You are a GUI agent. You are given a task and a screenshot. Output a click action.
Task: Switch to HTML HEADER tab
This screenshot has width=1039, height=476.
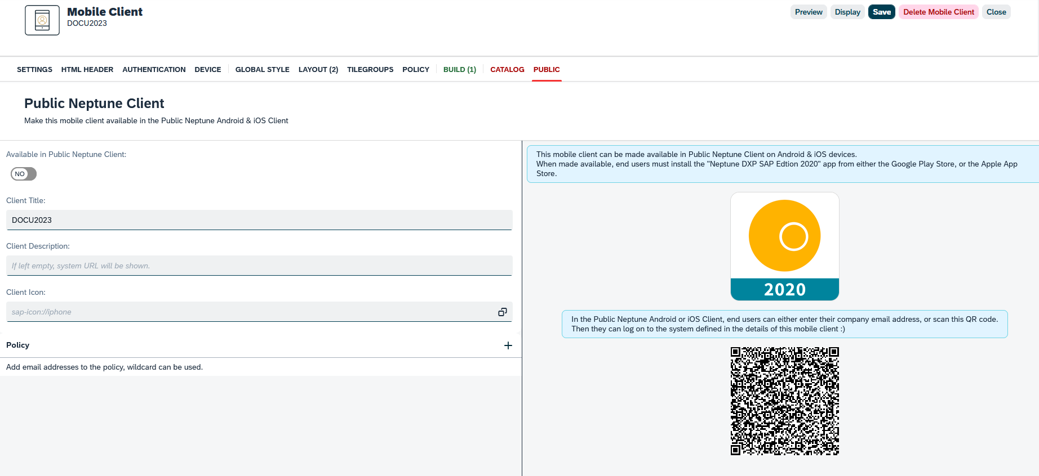[87, 70]
